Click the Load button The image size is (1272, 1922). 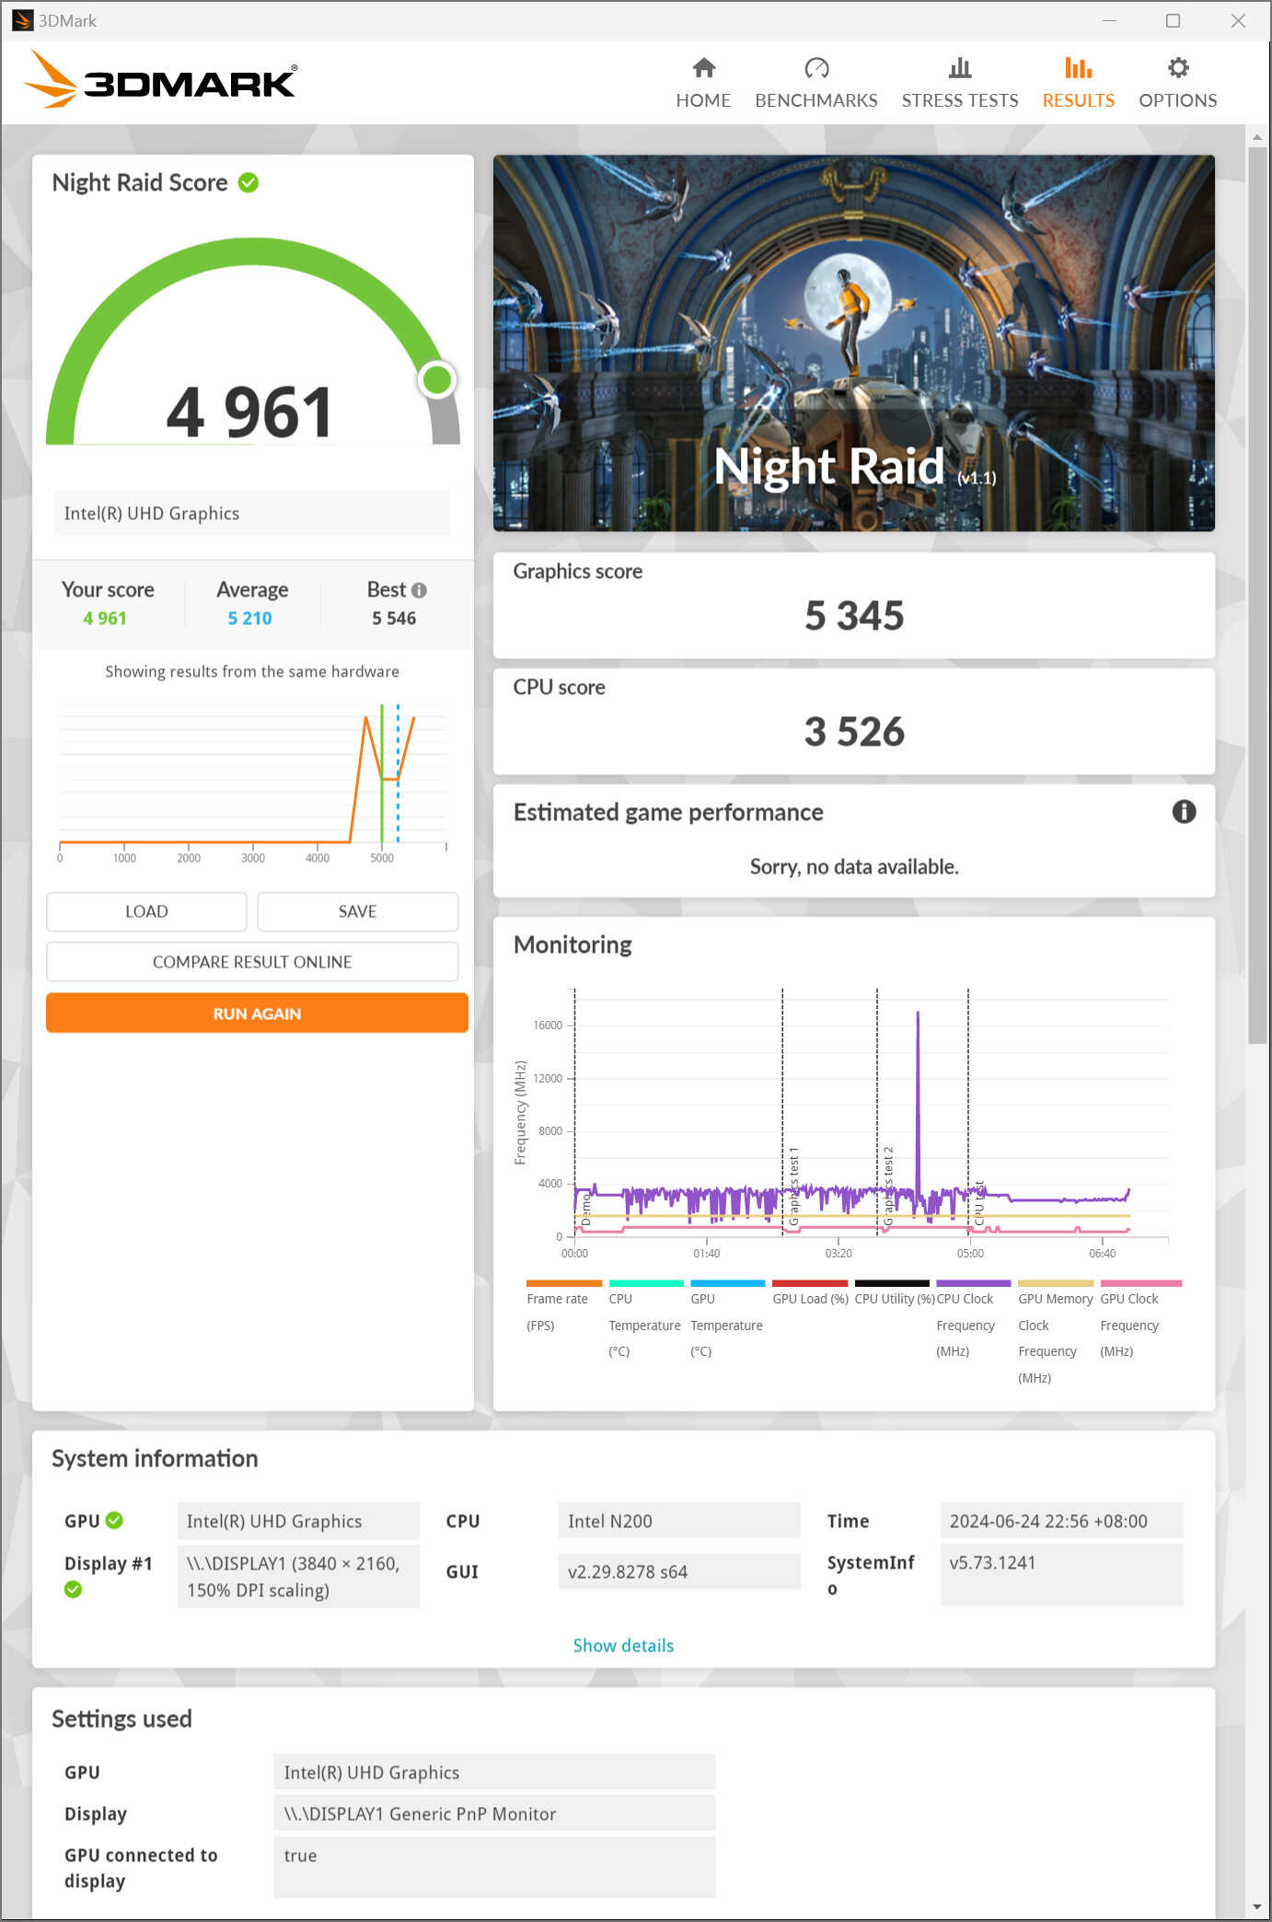click(146, 911)
